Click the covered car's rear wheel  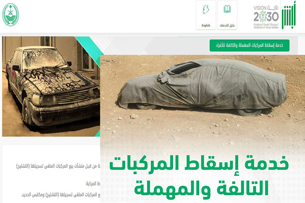(249, 112)
